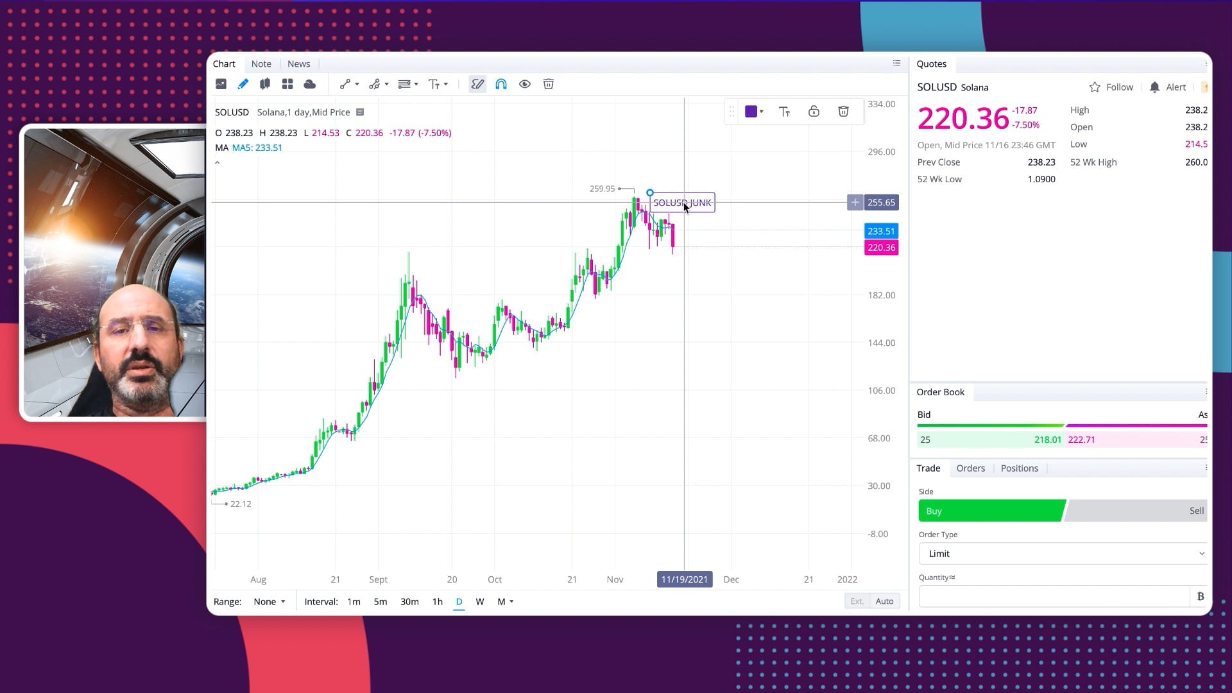Click the drawing/pencil tool icon
The height and width of the screenshot is (693, 1232).
(244, 84)
